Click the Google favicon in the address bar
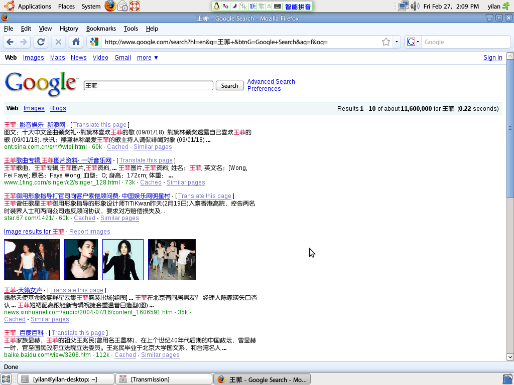Image resolution: width=514 pixels, height=385 pixels. (94, 42)
